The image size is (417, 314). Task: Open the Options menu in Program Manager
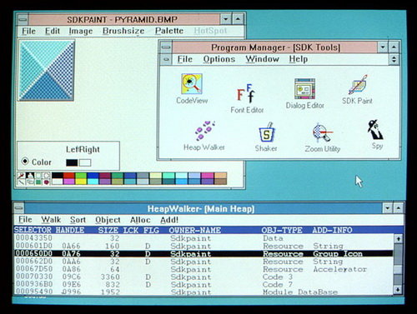pos(219,59)
